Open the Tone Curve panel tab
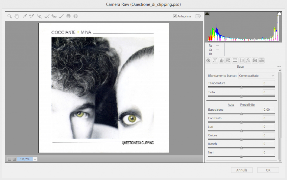This screenshot has height=180, width=287. 215,60
